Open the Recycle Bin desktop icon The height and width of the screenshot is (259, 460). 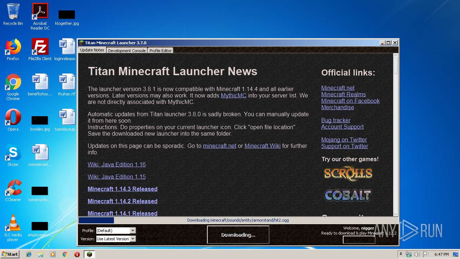(x=13, y=14)
